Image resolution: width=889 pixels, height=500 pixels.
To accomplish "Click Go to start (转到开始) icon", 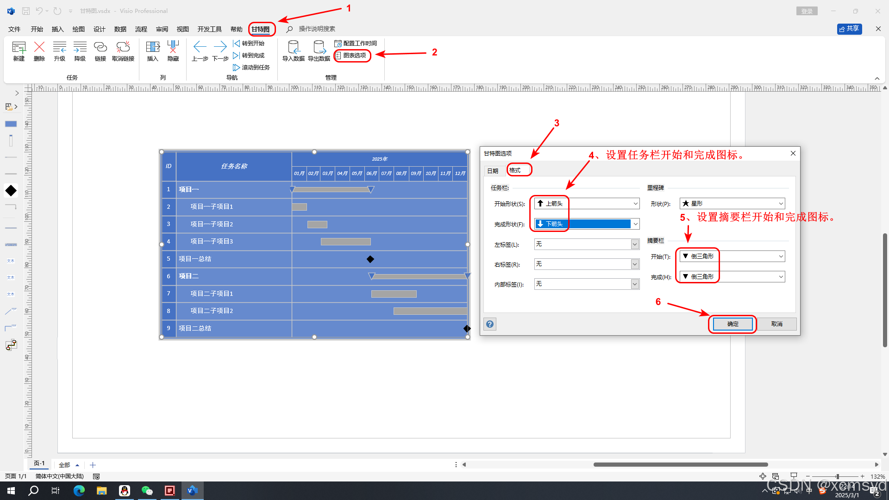I will point(237,44).
